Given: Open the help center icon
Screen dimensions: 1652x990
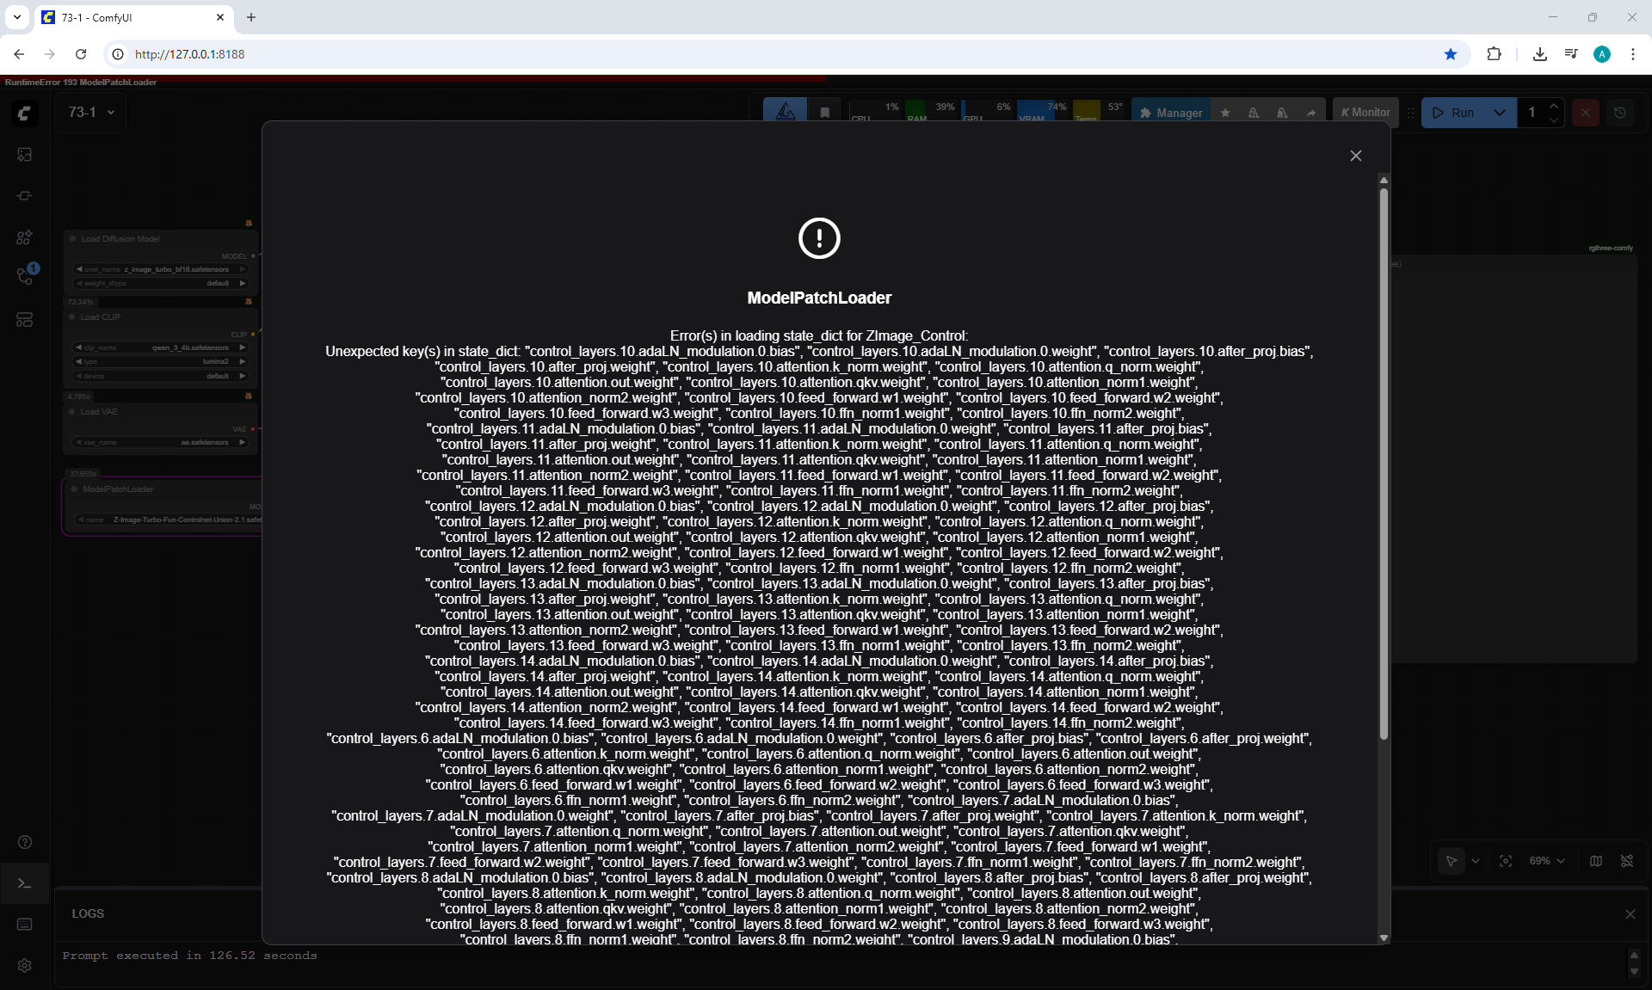Looking at the screenshot, I should 24,842.
